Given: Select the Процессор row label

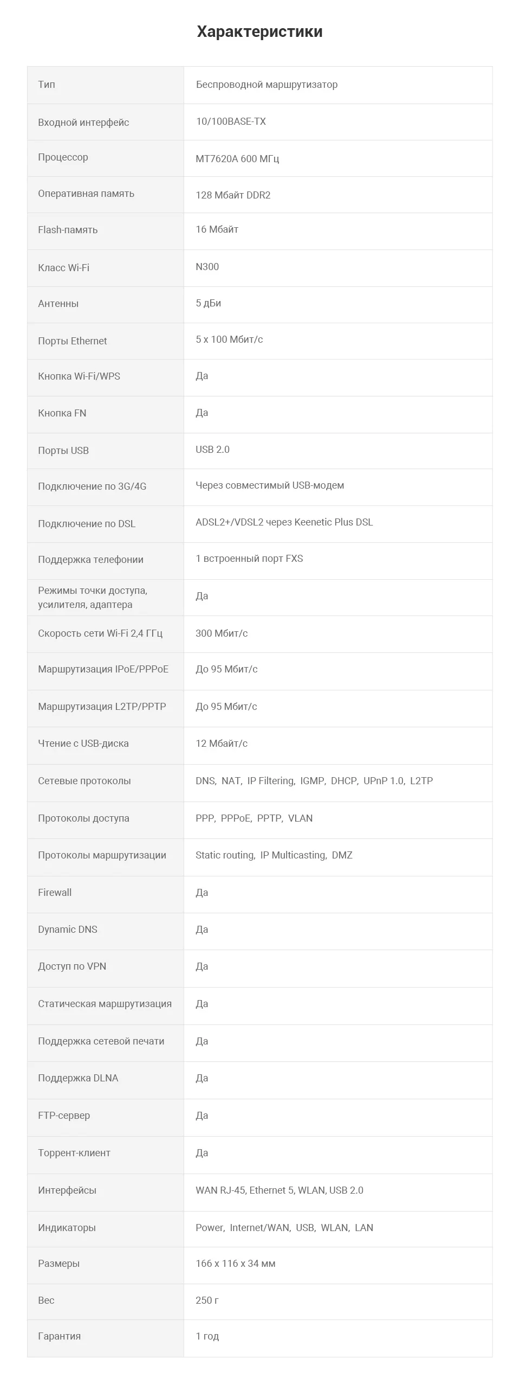Looking at the screenshot, I should [x=63, y=157].
